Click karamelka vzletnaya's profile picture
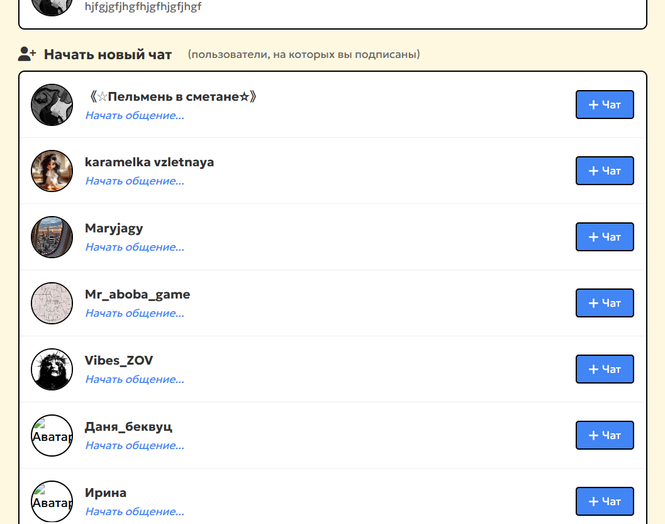This screenshot has height=524, width=665. click(x=52, y=171)
